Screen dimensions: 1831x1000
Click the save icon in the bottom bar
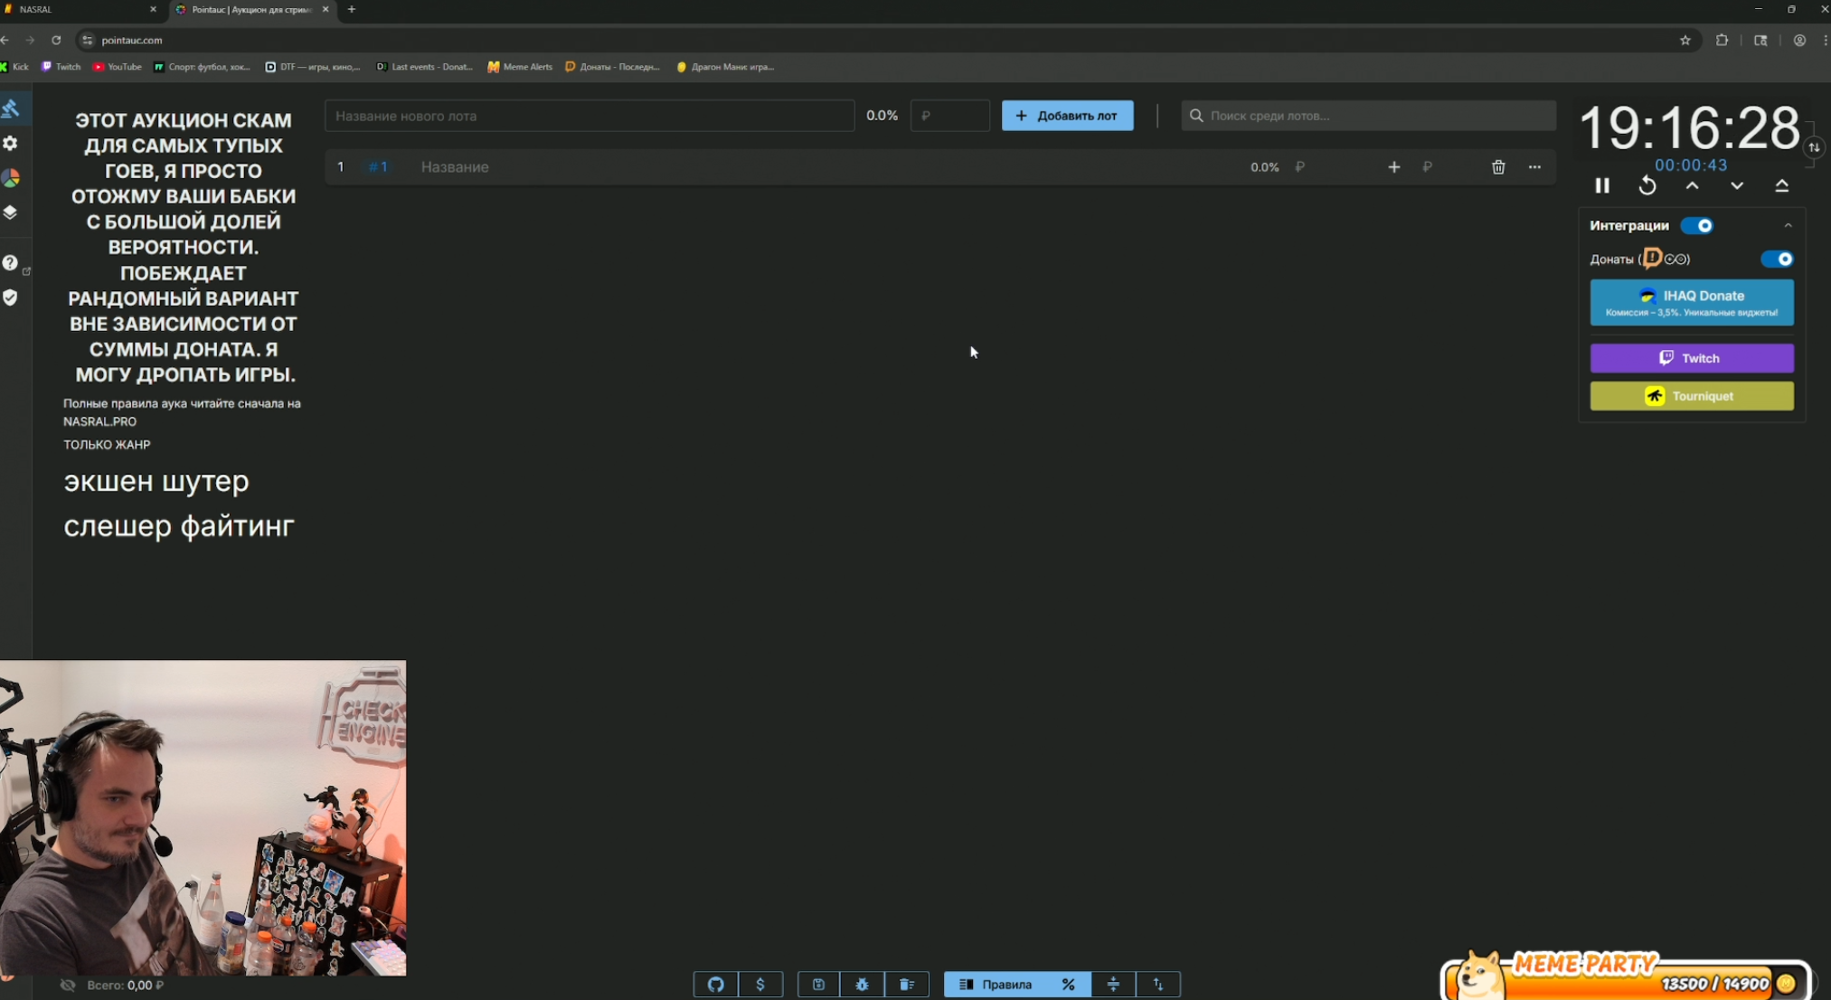tap(818, 985)
